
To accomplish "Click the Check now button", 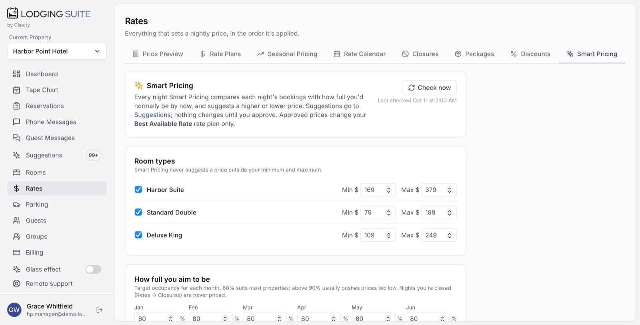I will pyautogui.click(x=429, y=88).
